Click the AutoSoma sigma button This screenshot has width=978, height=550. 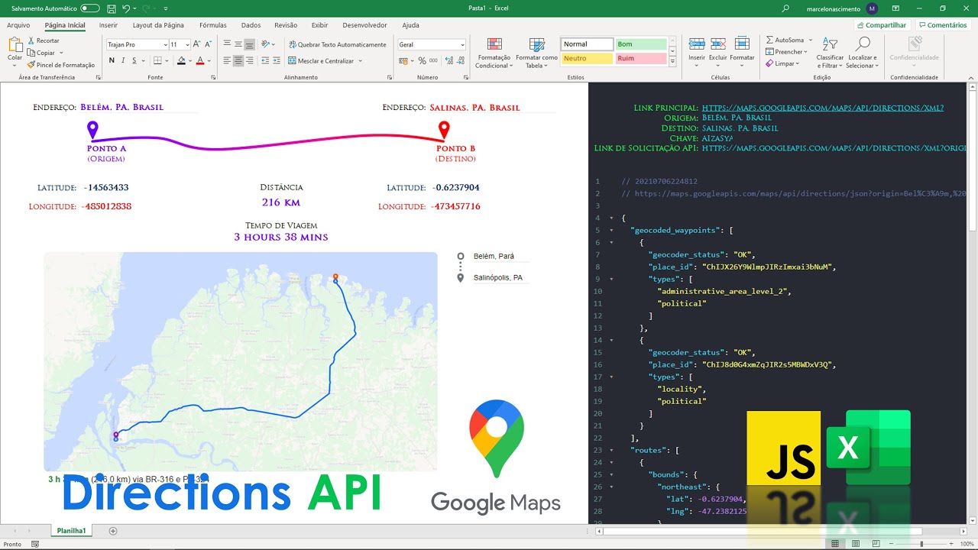[x=785, y=40]
